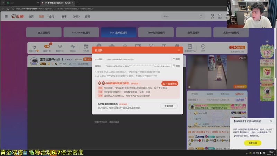Switch to 落幕直播间 room tab
Screen dimensions: 277x156
click(x=194, y=32)
